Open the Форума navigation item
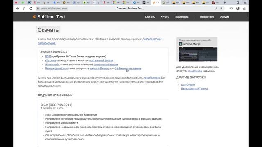This screenshot has width=262, height=147. tap(224, 17)
